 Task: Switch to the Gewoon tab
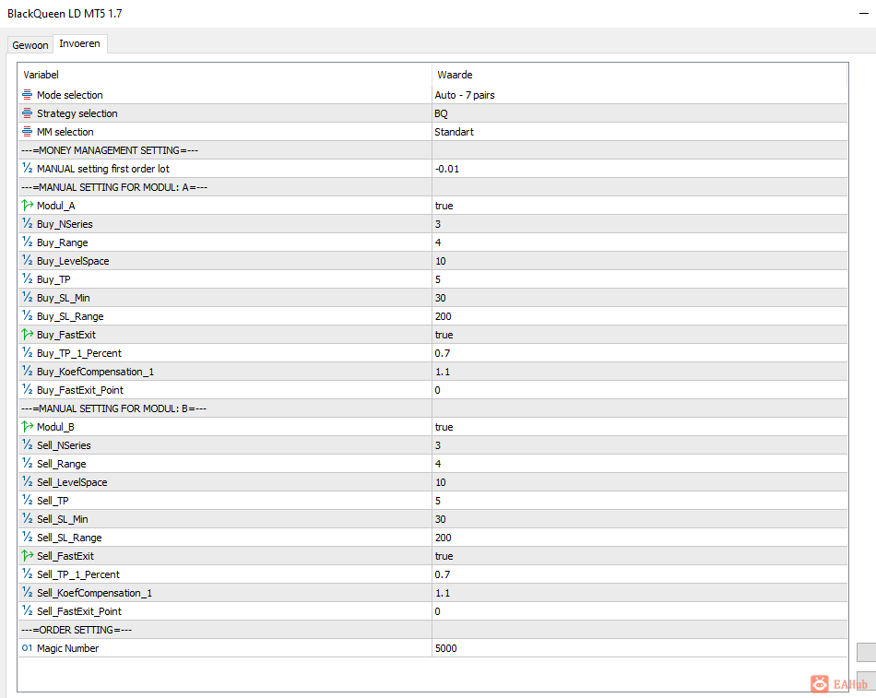click(30, 45)
